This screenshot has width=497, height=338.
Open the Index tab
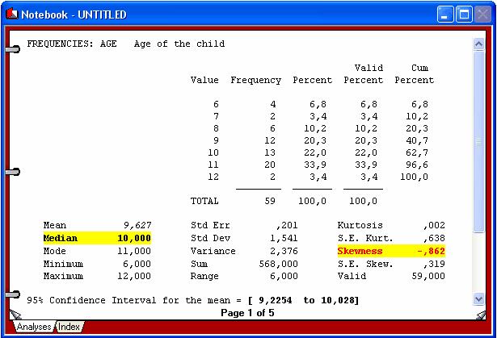[x=69, y=327]
